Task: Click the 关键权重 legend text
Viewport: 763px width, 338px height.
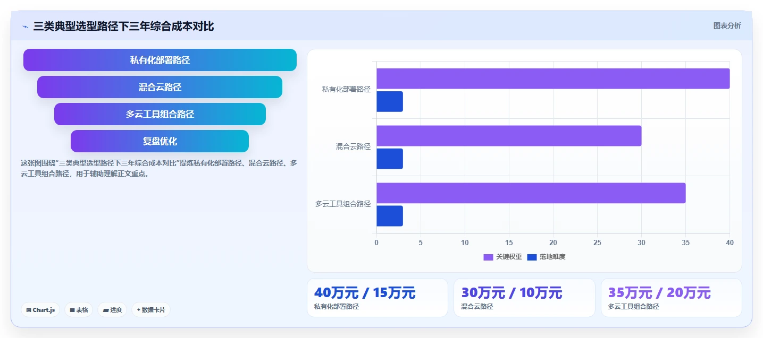Action: click(x=509, y=257)
